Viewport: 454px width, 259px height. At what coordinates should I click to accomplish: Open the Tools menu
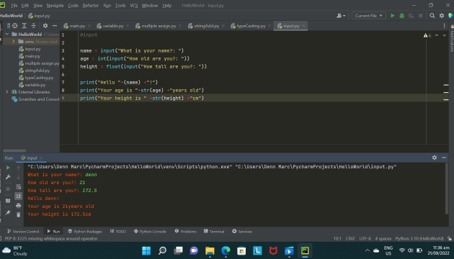tap(120, 6)
